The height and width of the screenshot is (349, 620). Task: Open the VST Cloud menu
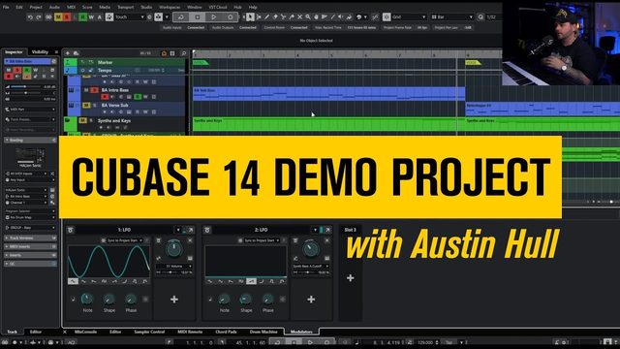coord(218,7)
